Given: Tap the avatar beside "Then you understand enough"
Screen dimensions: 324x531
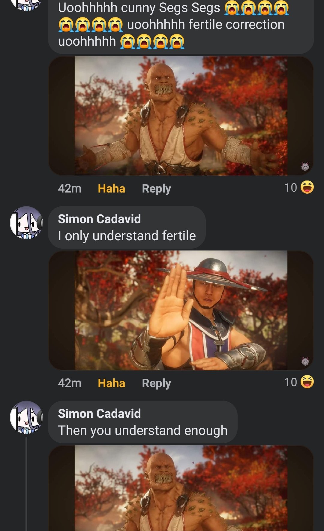Looking at the screenshot, I should (x=26, y=417).
